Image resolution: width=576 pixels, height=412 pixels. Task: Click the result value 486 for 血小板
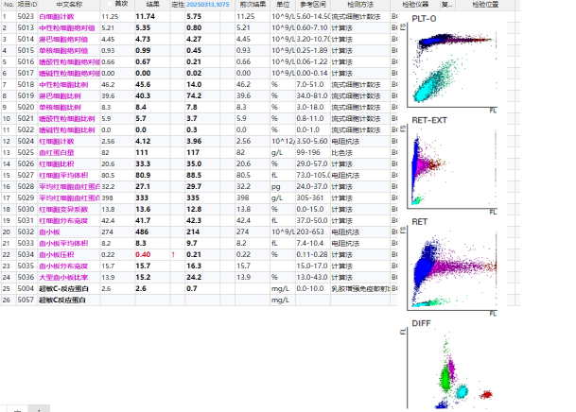pyautogui.click(x=142, y=232)
